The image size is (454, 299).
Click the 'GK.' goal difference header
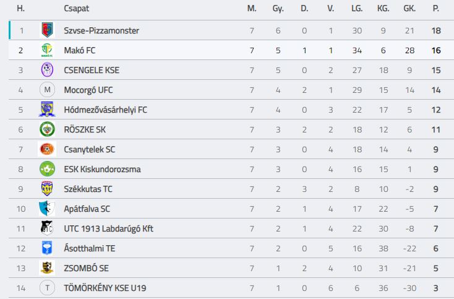click(x=409, y=9)
